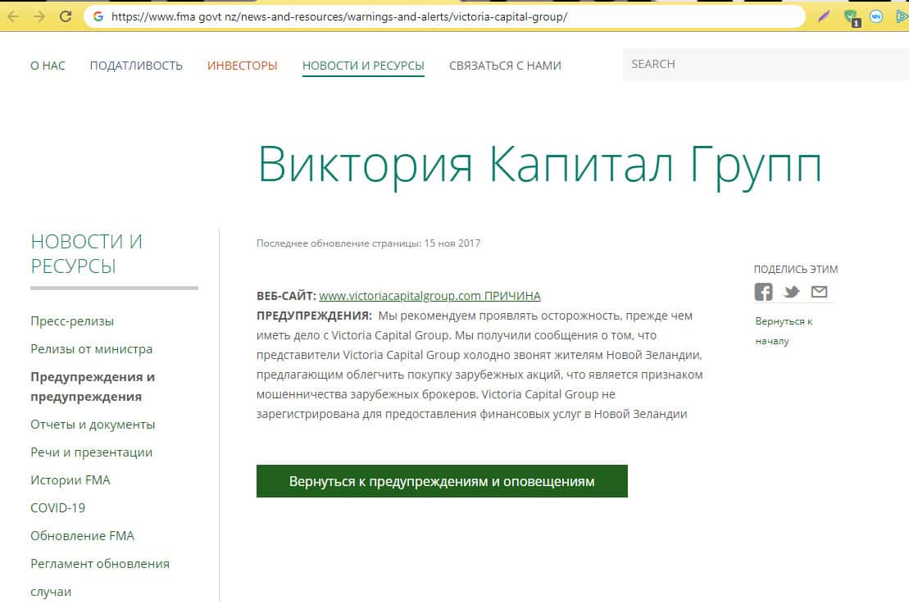Open the СВЯЗАТЬСЯ С НАМИ menu item
The height and width of the screenshot is (609, 909).
pos(505,66)
